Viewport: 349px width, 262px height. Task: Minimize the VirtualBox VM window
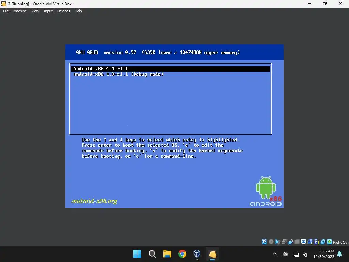pos(309,4)
